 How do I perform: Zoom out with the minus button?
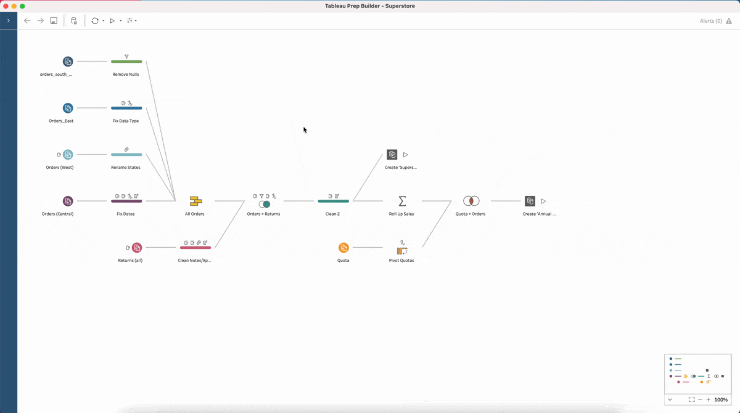pos(700,400)
